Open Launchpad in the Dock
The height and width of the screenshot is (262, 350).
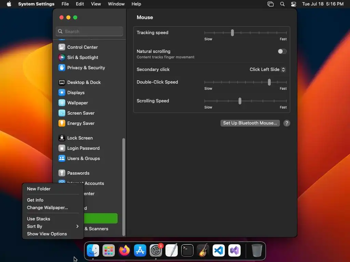pyautogui.click(x=109, y=250)
